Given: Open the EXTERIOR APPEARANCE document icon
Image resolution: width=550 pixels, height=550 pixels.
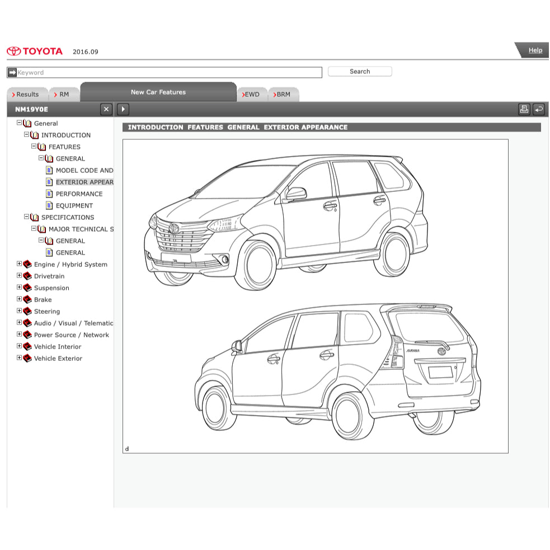Looking at the screenshot, I should pos(50,182).
